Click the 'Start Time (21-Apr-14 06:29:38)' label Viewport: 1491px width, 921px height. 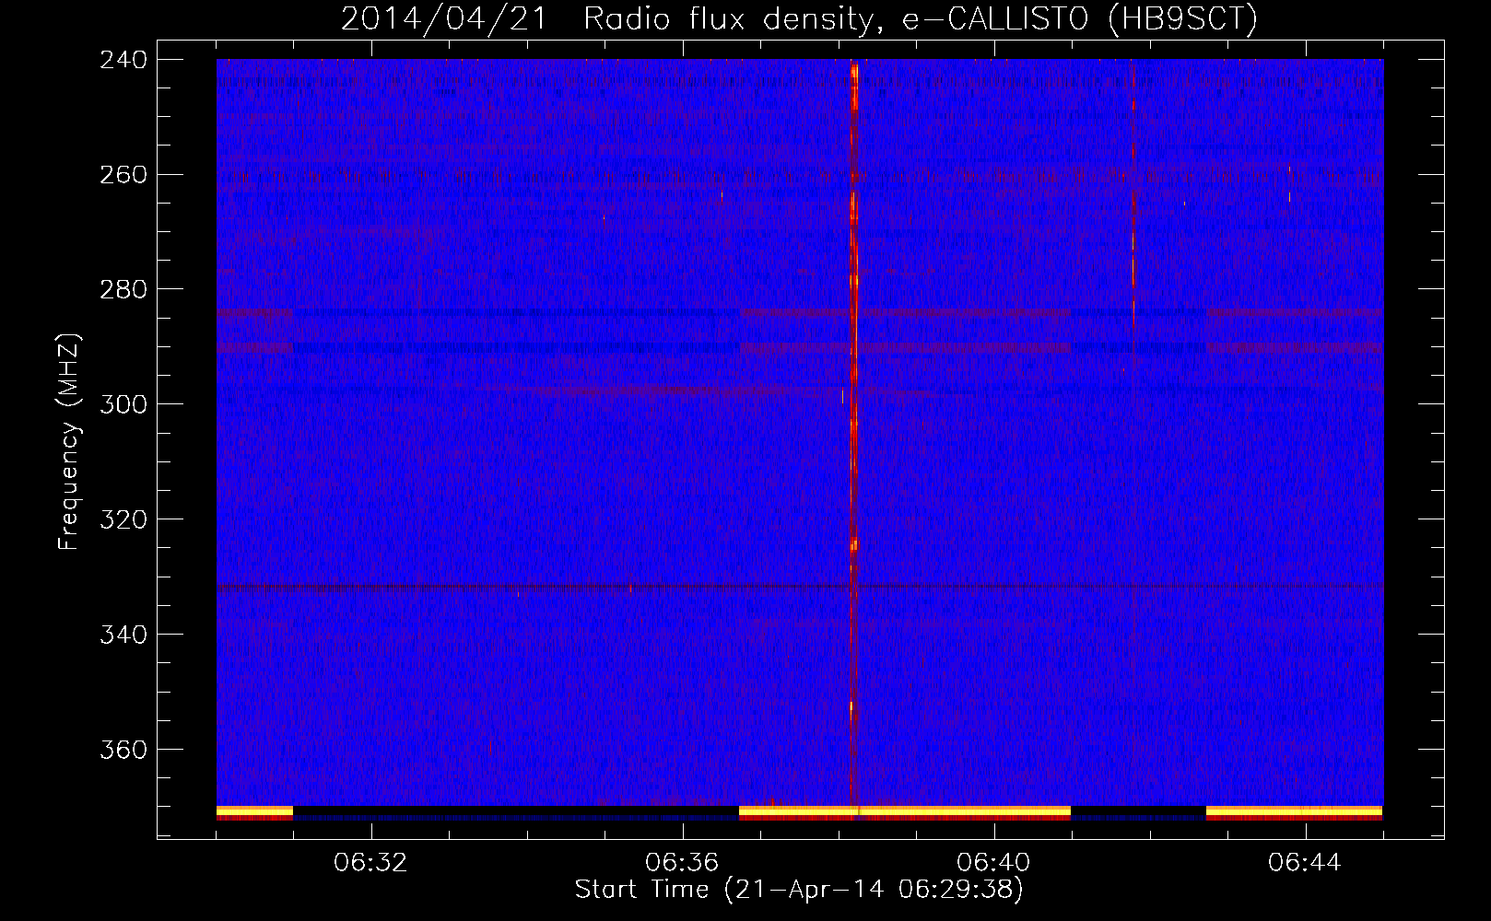tap(799, 890)
